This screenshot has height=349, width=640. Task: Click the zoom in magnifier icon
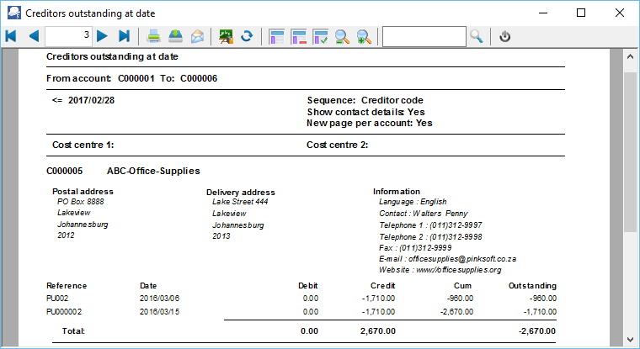click(364, 36)
